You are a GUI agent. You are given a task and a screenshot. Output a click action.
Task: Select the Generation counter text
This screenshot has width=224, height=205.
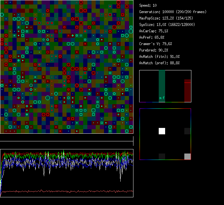coord(173,12)
